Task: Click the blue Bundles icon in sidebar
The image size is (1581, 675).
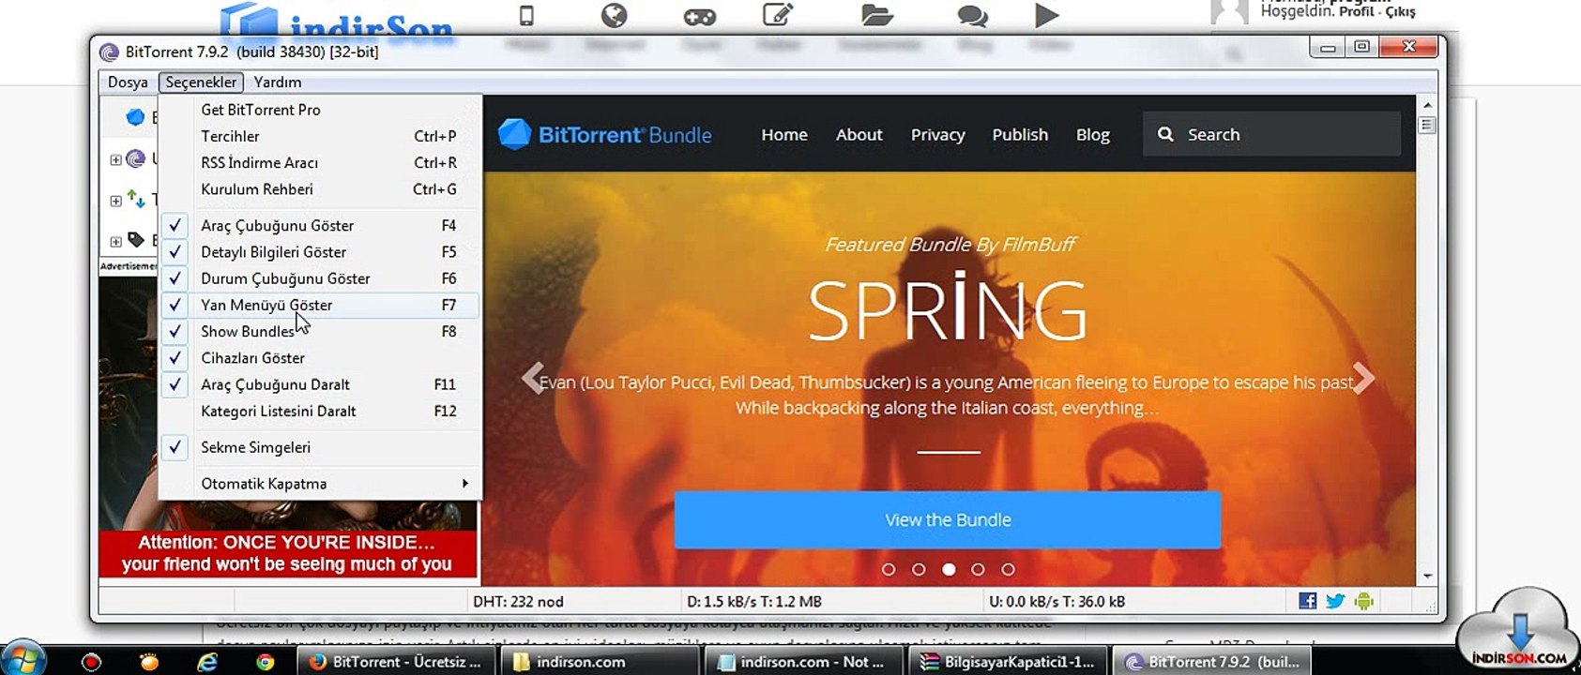Action: [136, 117]
